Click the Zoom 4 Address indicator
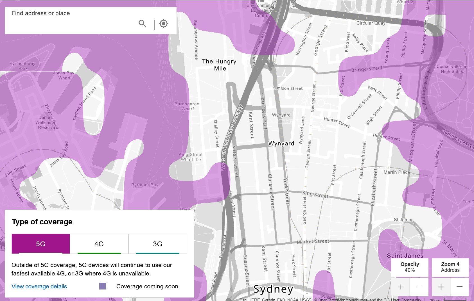 [x=450, y=267]
